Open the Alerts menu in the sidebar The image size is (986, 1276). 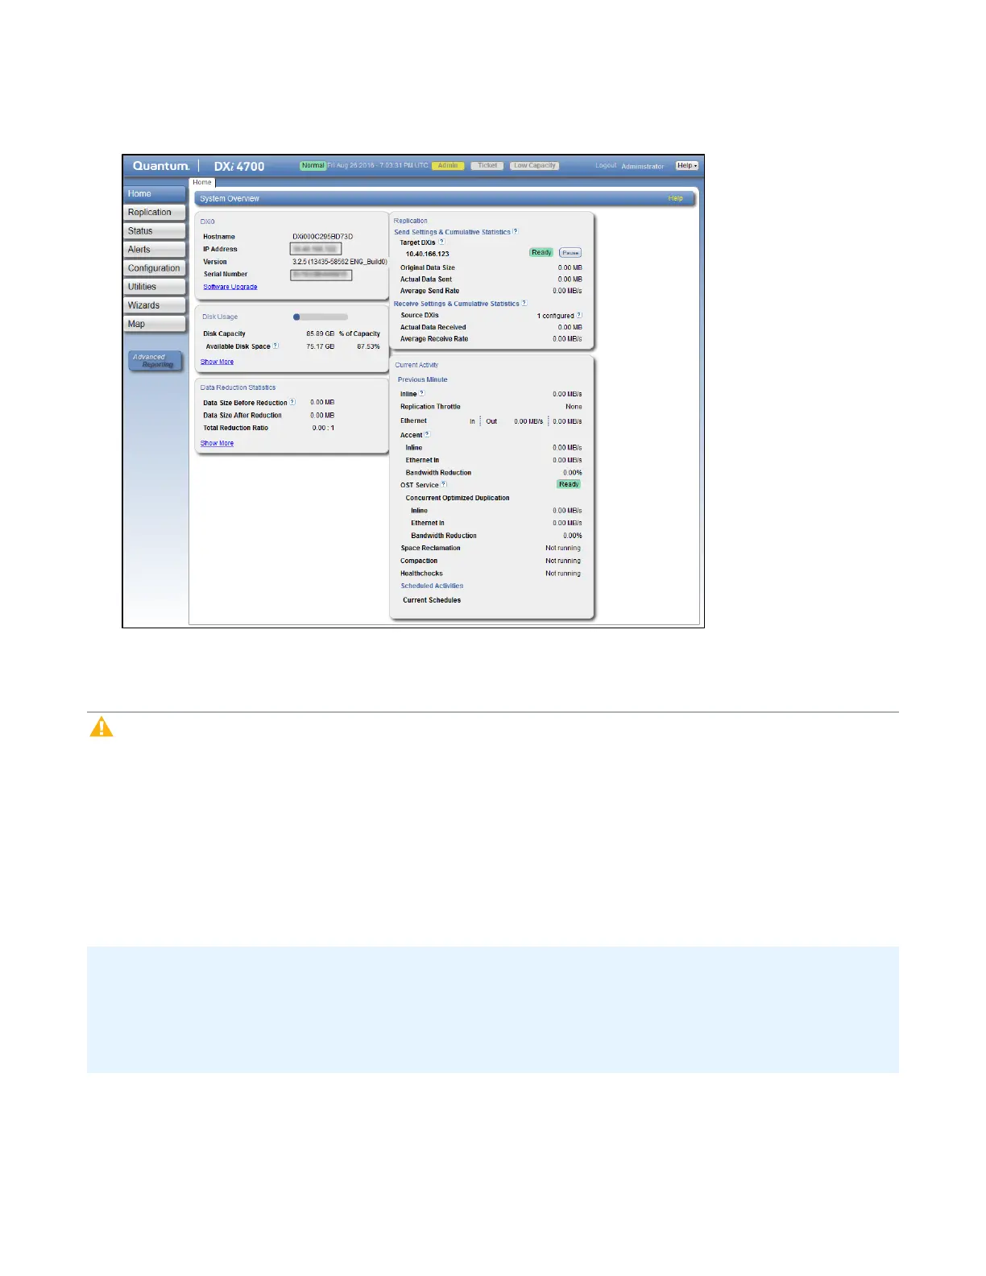[x=155, y=250]
